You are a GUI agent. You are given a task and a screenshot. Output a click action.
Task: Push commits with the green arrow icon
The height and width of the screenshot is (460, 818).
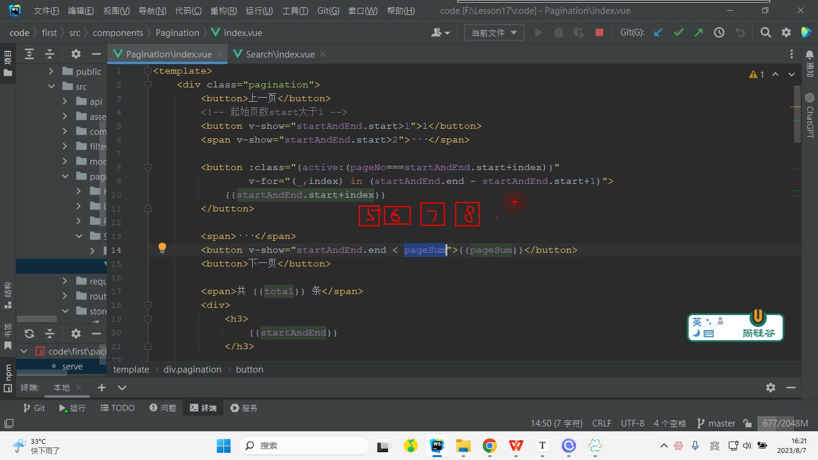(699, 33)
